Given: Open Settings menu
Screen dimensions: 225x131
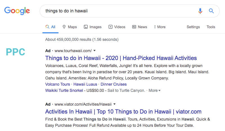Looking at the screenshot, I should (193, 27).
